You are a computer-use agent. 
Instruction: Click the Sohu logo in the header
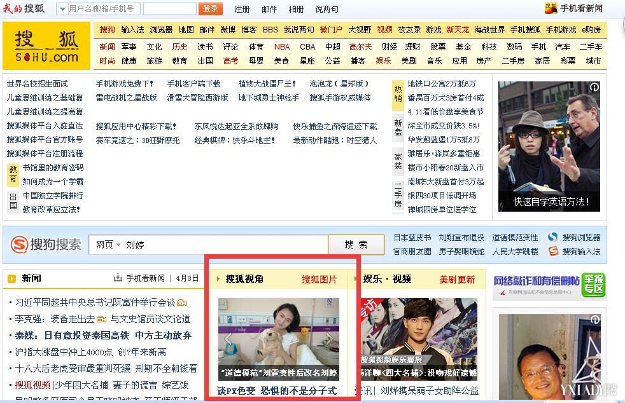[x=46, y=46]
